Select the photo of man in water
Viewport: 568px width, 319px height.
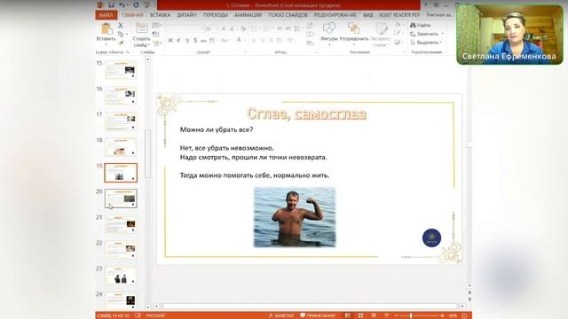click(x=295, y=217)
